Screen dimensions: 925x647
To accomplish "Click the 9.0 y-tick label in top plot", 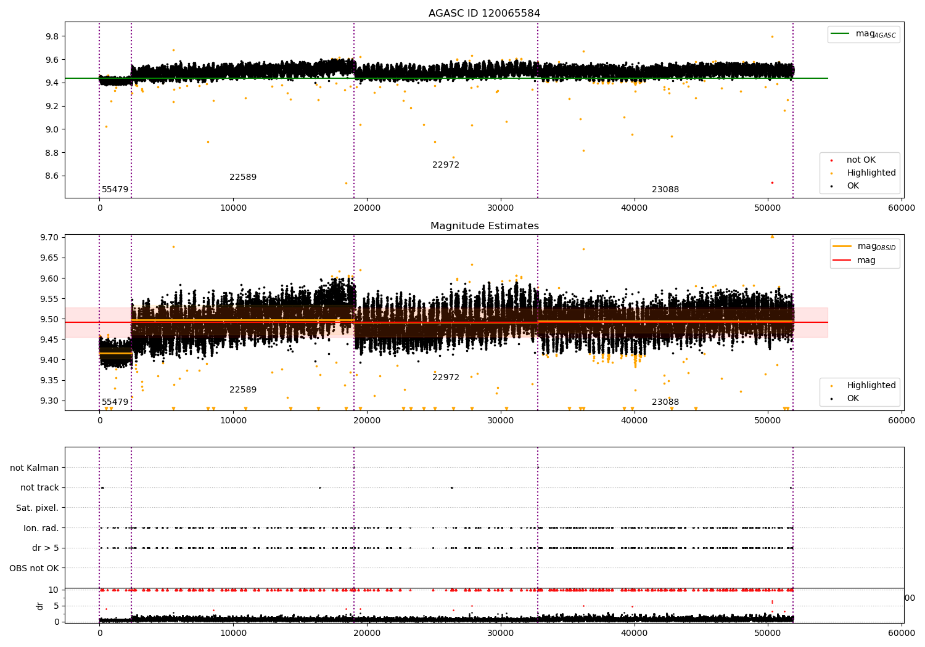I will pyautogui.click(x=52, y=130).
